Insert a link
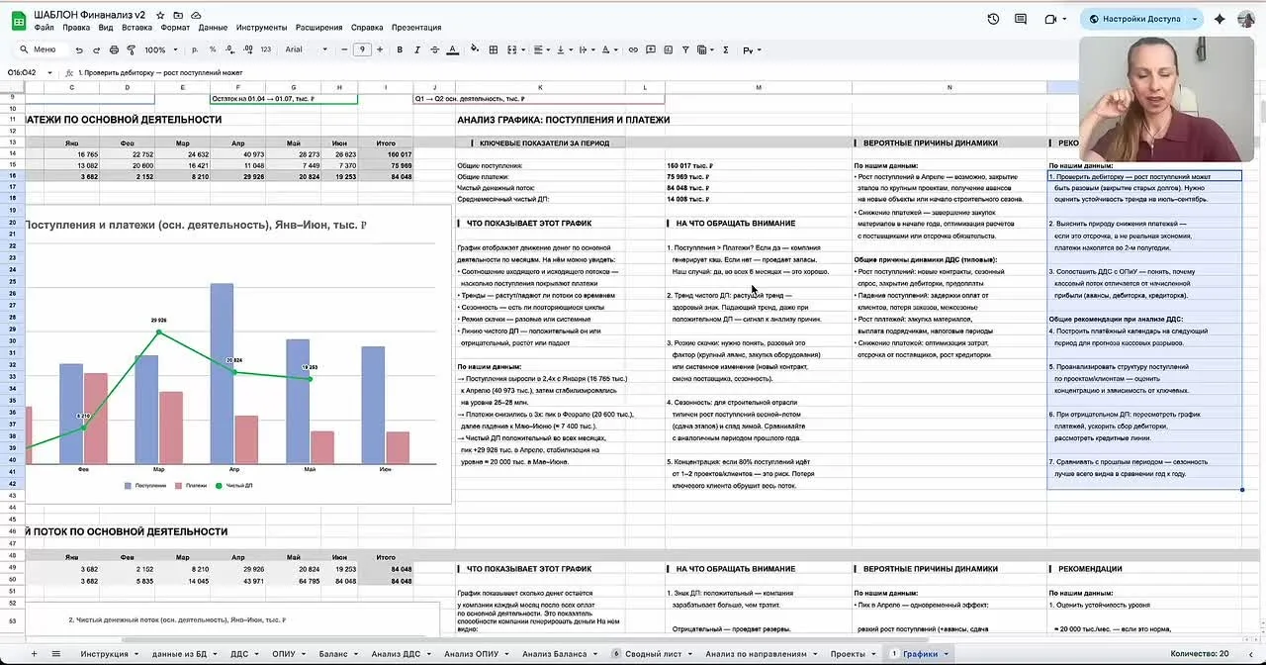 [x=633, y=49]
